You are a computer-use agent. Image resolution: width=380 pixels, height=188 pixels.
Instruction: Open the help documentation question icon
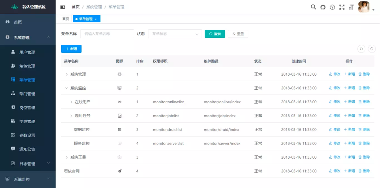click(332, 7)
